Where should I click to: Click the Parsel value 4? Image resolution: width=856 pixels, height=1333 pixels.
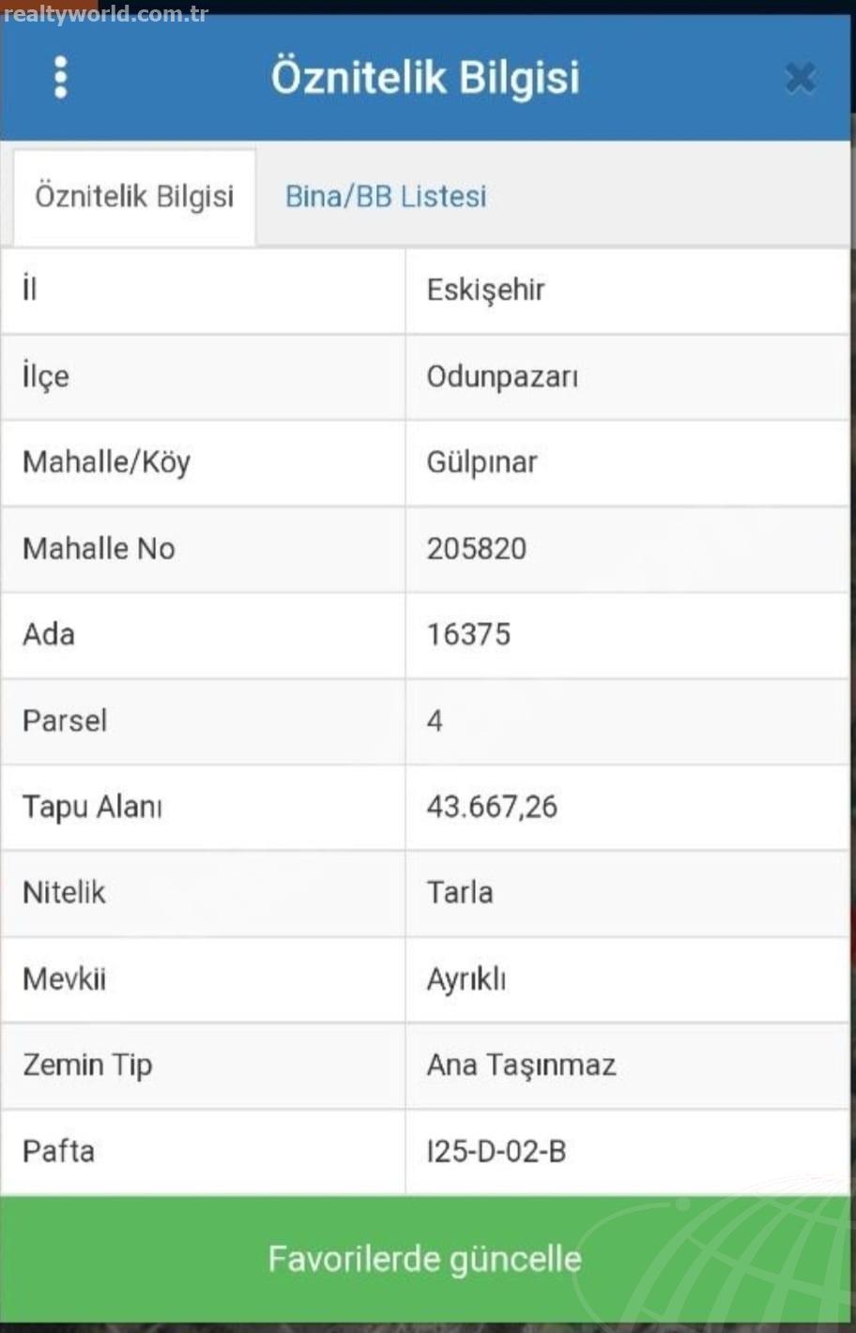pos(435,721)
